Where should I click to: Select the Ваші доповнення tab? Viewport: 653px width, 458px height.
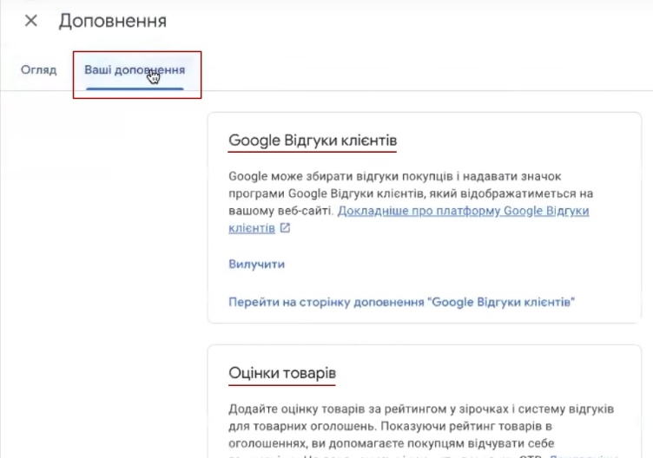(x=134, y=69)
